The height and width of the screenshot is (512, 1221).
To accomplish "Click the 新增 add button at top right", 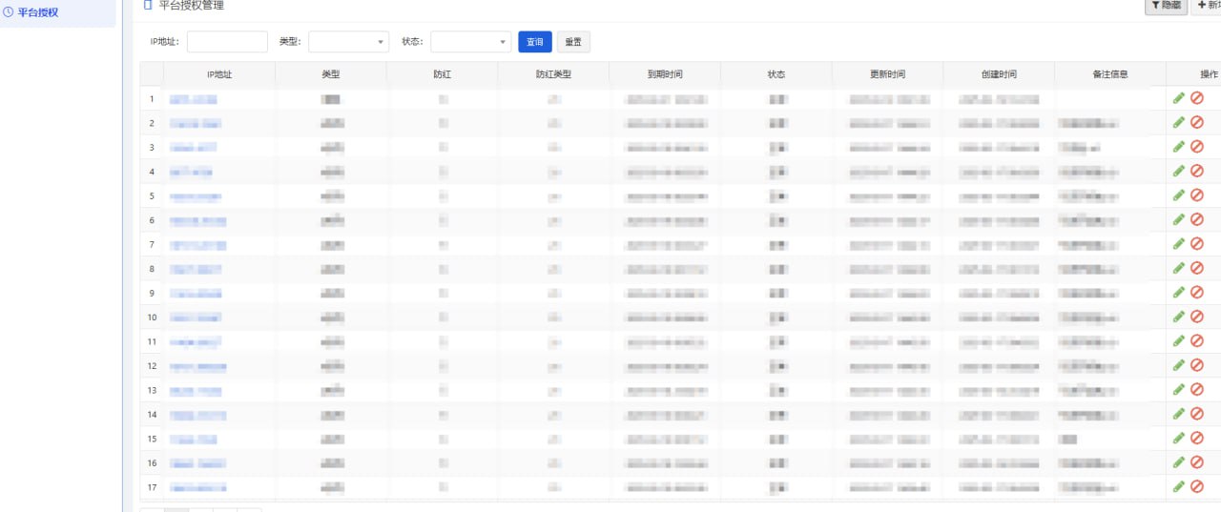I will (x=1207, y=6).
